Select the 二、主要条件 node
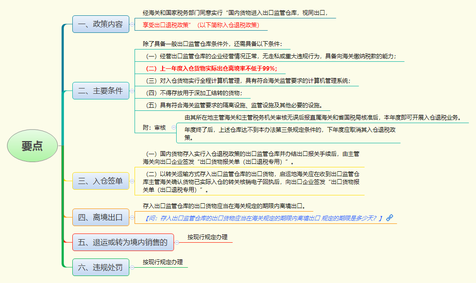This screenshot has height=283, width=476. [101, 91]
